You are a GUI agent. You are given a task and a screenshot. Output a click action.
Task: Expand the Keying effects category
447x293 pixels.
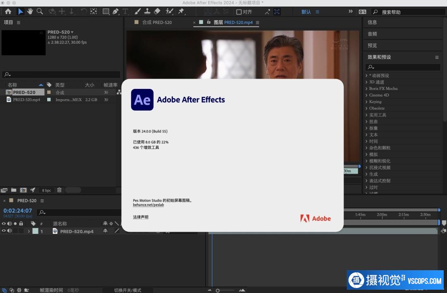point(366,102)
